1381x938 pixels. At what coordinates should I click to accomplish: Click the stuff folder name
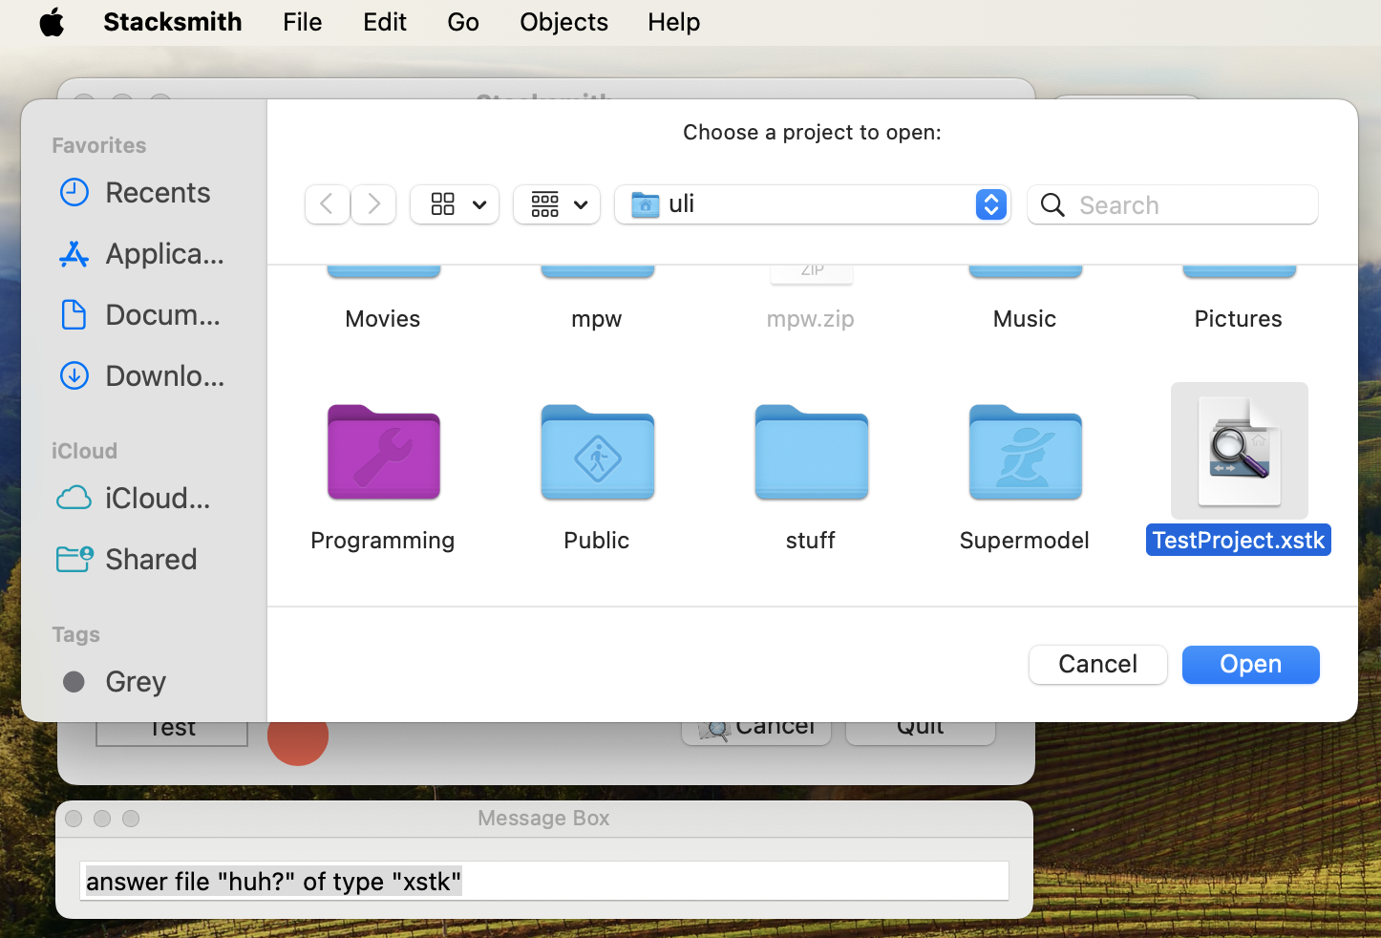click(x=811, y=541)
